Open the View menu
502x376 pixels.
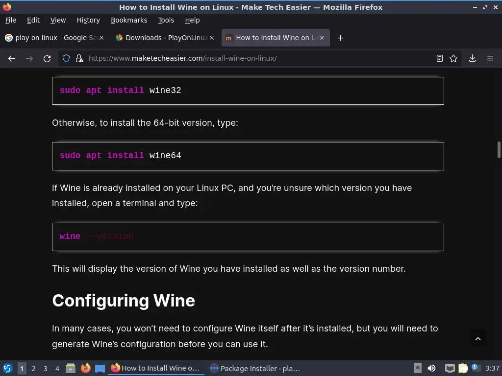click(x=58, y=20)
